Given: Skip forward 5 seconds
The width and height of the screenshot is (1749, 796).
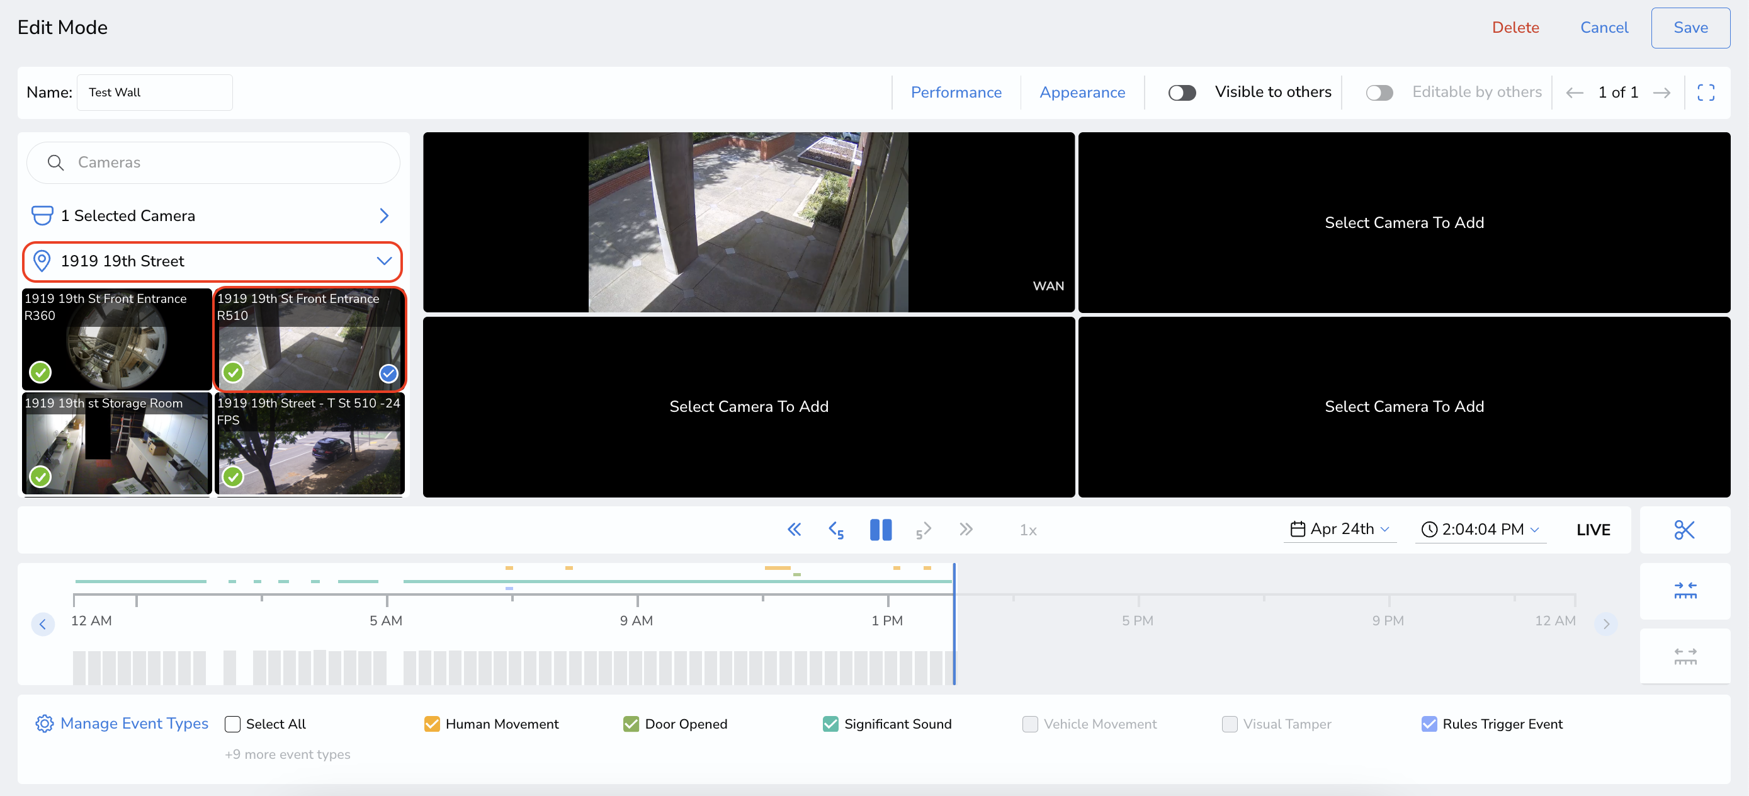Looking at the screenshot, I should click(924, 530).
